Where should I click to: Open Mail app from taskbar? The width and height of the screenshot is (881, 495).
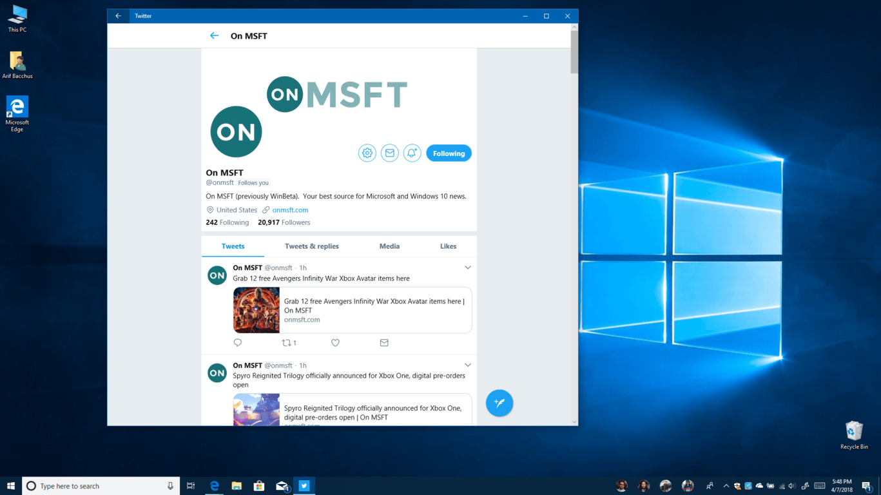pyautogui.click(x=282, y=486)
